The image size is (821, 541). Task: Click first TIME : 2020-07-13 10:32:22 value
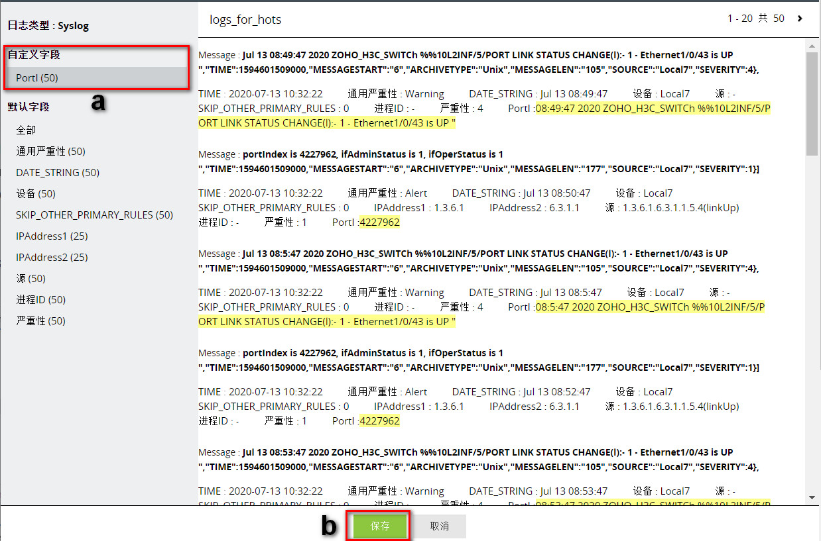tap(261, 94)
